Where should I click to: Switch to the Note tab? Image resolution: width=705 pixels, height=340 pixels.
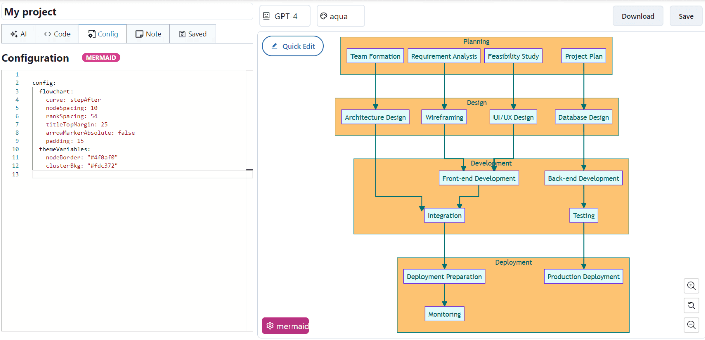click(x=148, y=34)
